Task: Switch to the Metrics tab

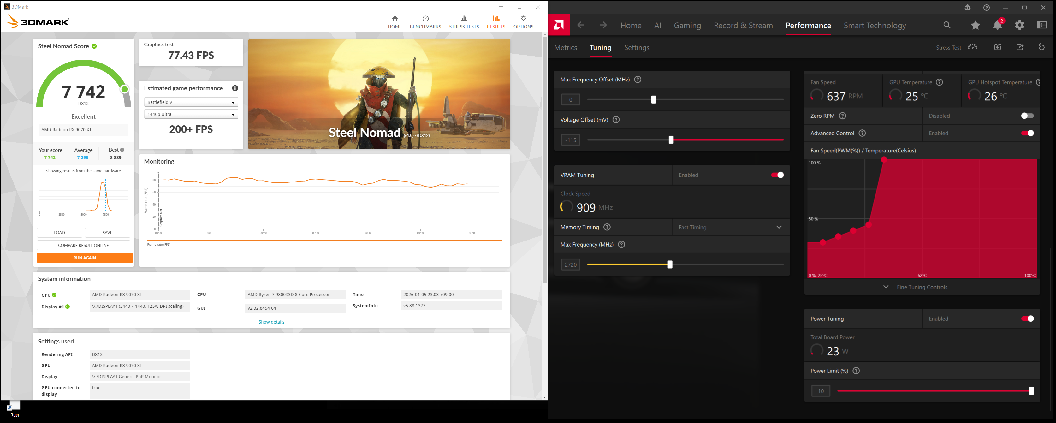Action: click(x=565, y=48)
